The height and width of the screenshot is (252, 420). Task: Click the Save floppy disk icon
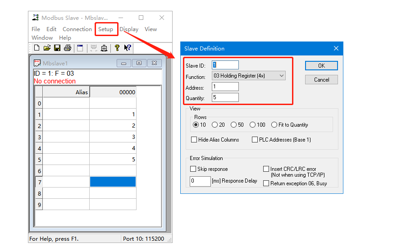[57, 48]
